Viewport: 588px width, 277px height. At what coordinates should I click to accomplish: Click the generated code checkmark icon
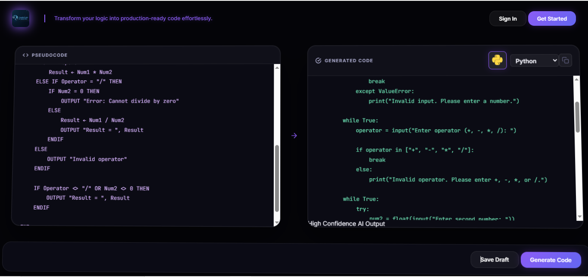319,61
